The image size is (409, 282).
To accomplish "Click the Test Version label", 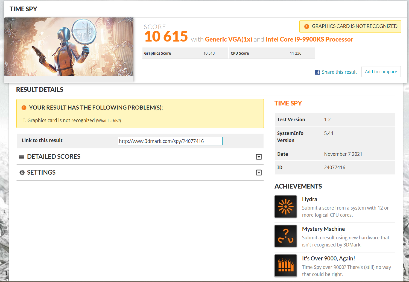I will pyautogui.click(x=291, y=120).
